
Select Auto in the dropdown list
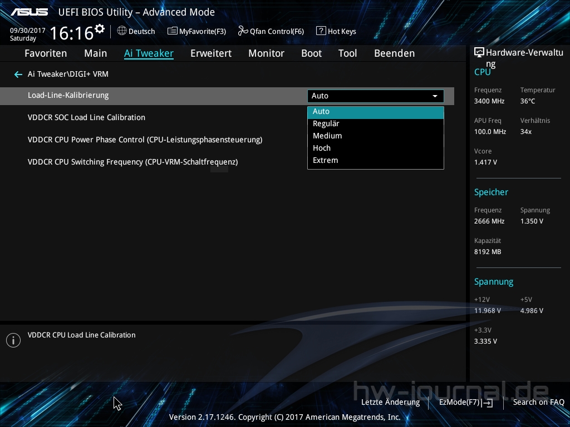tap(376, 111)
